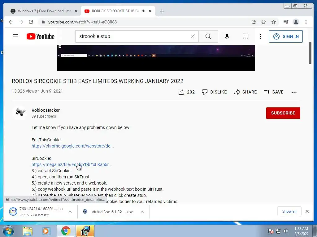The width and height of the screenshot is (317, 237).
Task: Click the lock icon in address bar
Action: tap(43, 22)
